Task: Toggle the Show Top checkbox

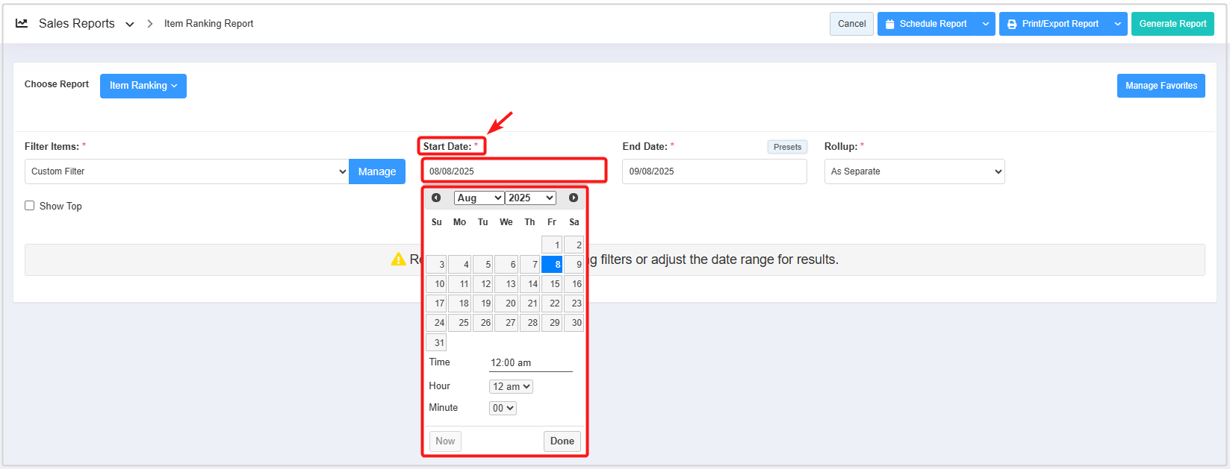Action: click(x=30, y=206)
